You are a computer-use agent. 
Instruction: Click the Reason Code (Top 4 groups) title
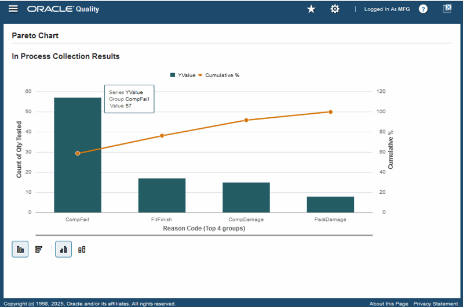204,228
